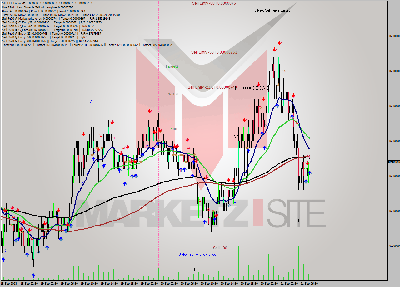Select the 'Sell Entry -50 | 0.00000753' label
The image size is (400, 287).
[x=214, y=52]
